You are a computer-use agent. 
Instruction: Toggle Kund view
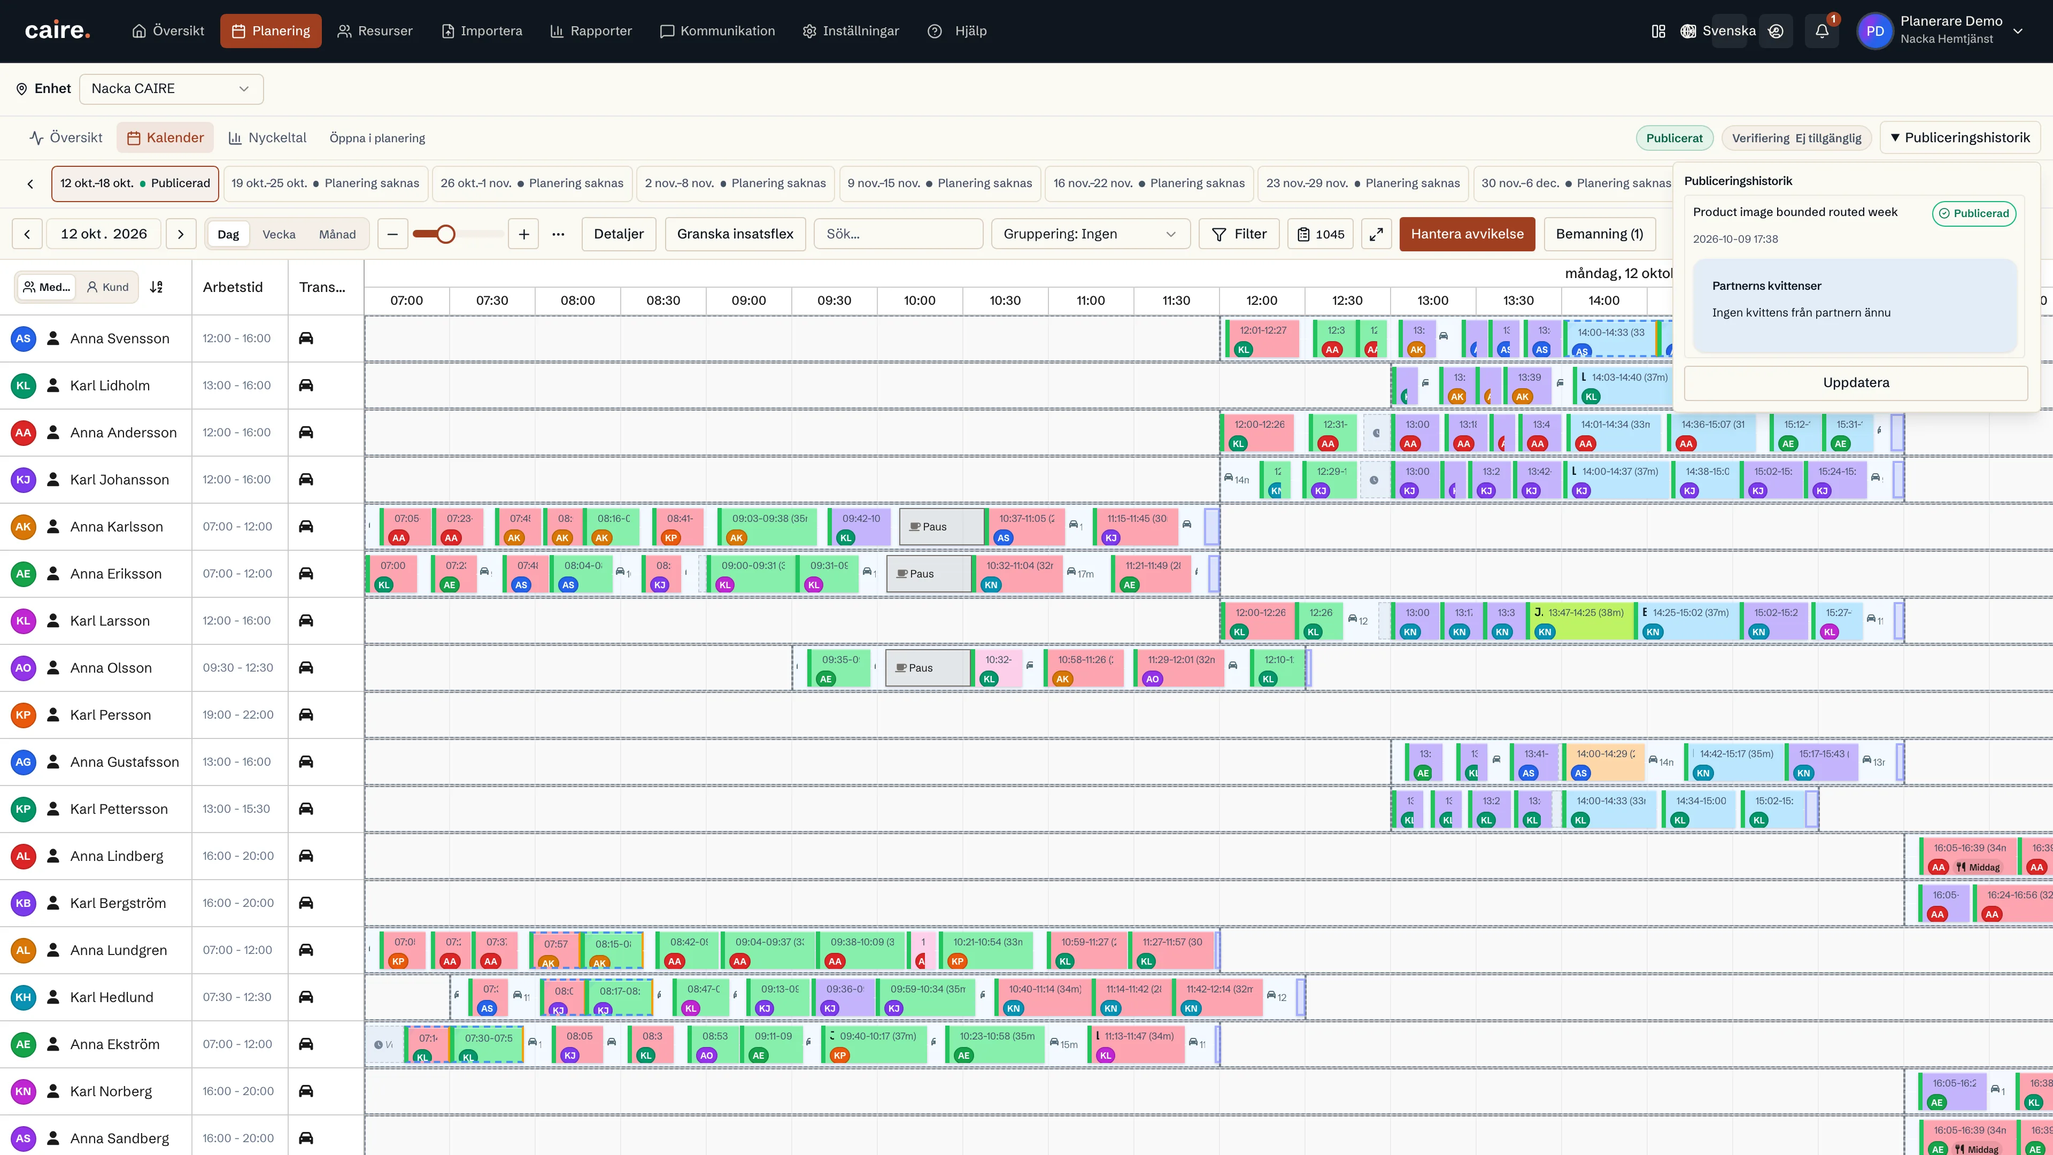pyautogui.click(x=107, y=287)
